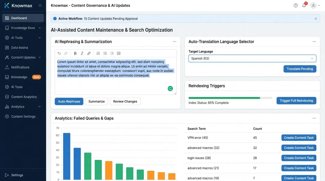The width and height of the screenshot is (325, 181).
Task: Click green Grammarly icon in editor
Action: 170,89
